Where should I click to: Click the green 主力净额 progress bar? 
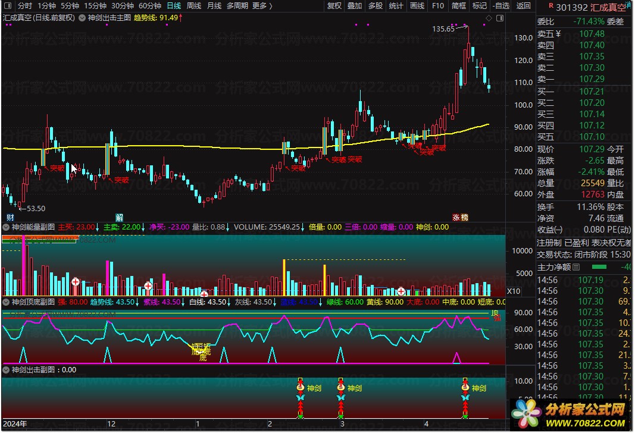(x=599, y=267)
